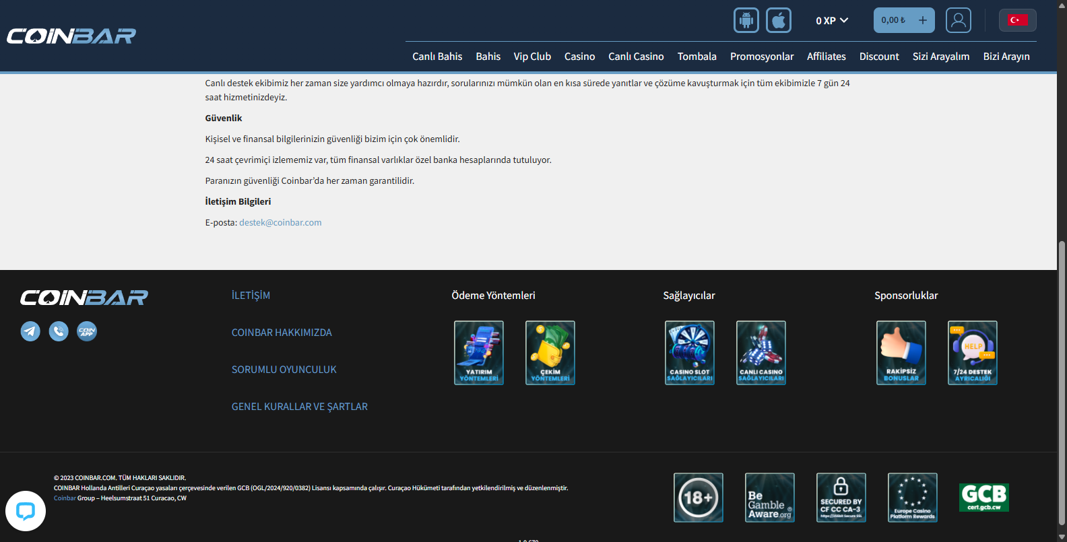Open Casino Slot Sağlayıcıları thumbnail

tap(690, 353)
